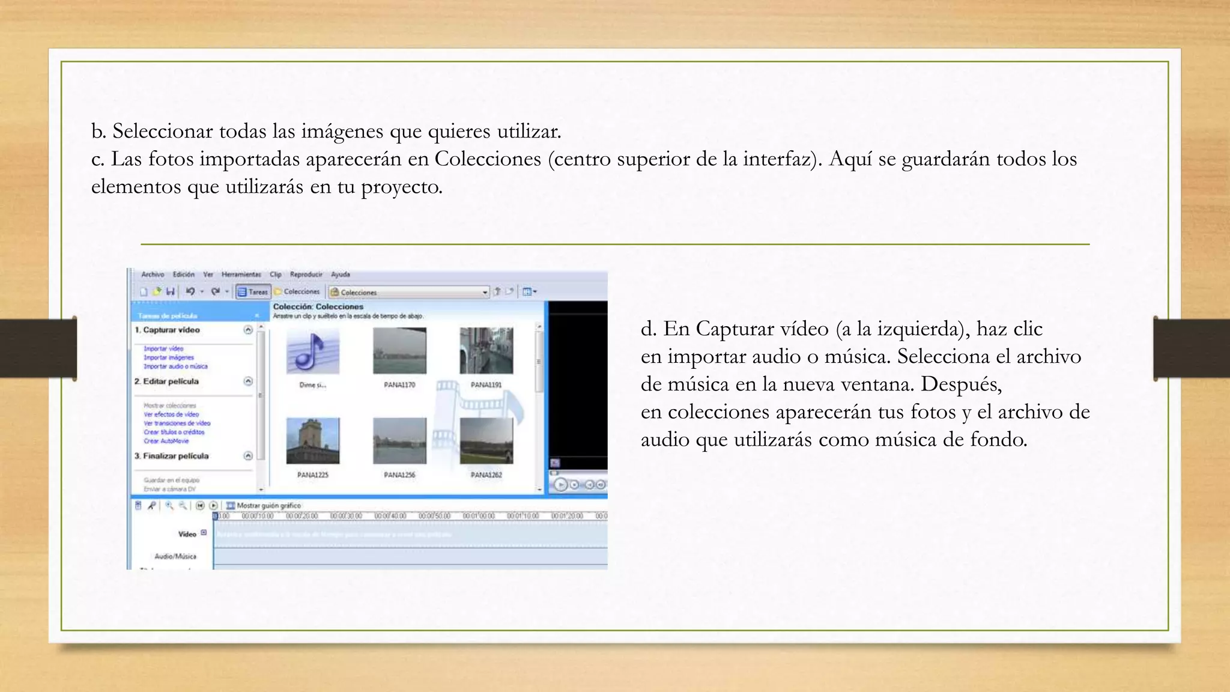Open the Ayuda menu
The image size is (1230, 692).
coord(341,275)
